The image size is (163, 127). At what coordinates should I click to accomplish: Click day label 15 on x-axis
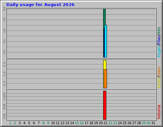(77, 123)
